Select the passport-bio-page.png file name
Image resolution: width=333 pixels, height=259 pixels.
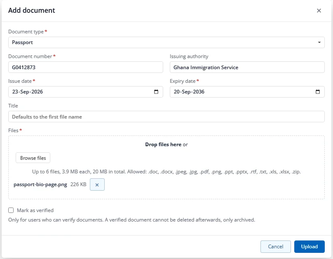[40, 184]
